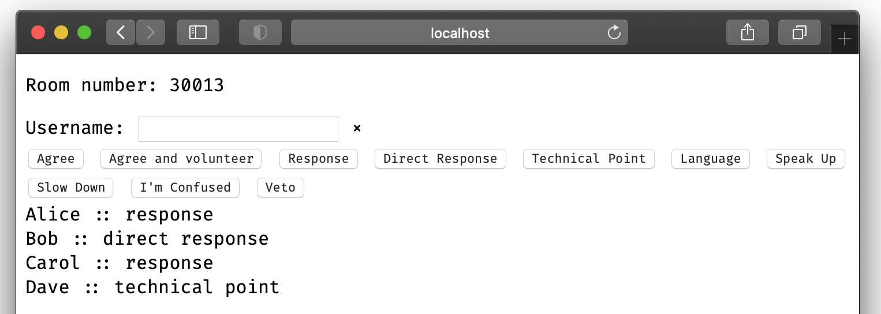Focus the Username text field
Image resolution: width=881 pixels, height=314 pixels.
238,129
